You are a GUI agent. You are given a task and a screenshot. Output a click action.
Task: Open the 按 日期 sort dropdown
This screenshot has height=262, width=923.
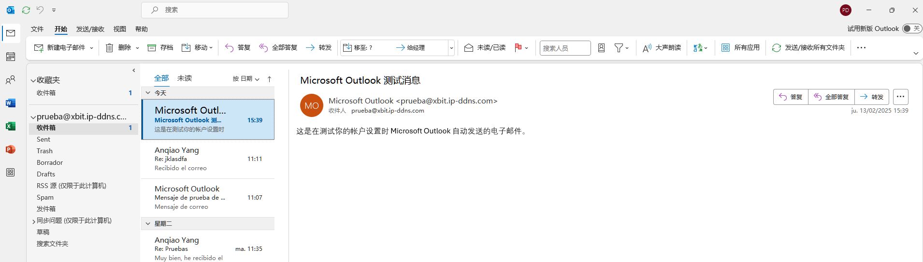coord(246,79)
